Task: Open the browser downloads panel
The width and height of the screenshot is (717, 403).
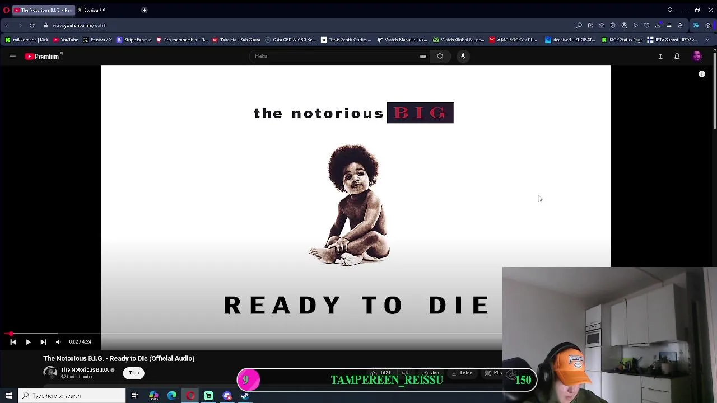Action: pos(658,25)
